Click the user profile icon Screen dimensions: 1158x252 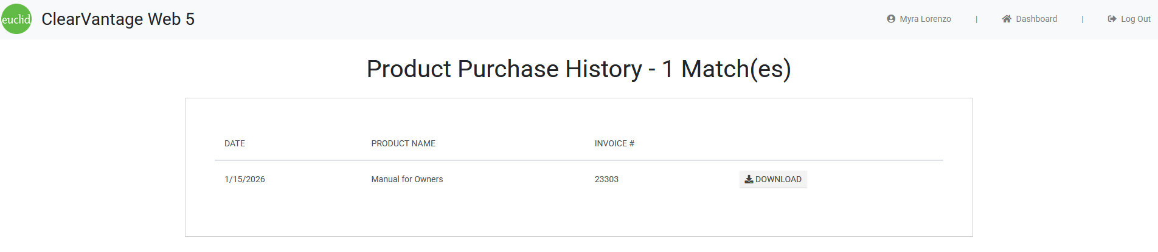point(891,19)
